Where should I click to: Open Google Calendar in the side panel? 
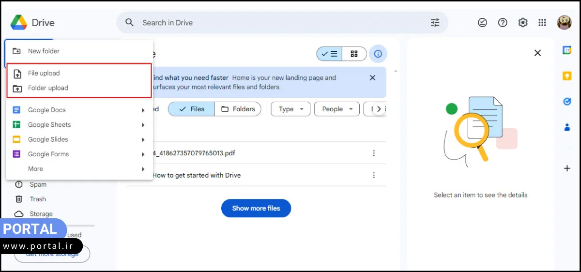567,50
